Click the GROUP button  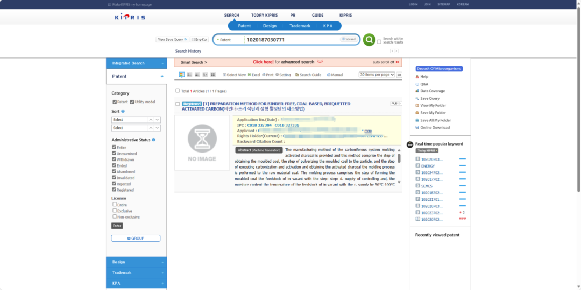coord(136,238)
